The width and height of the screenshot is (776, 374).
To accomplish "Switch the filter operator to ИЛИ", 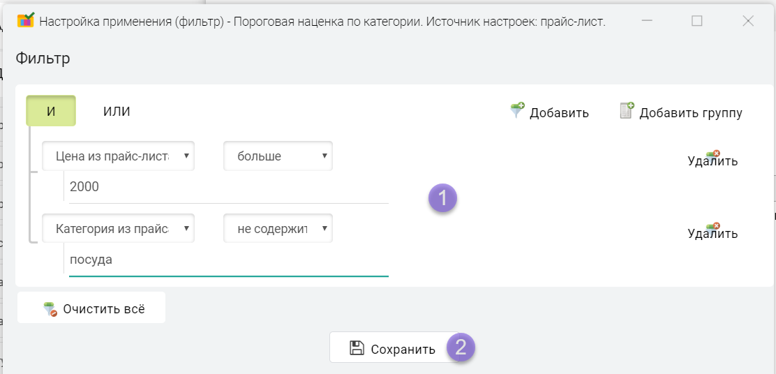I will click(x=117, y=111).
